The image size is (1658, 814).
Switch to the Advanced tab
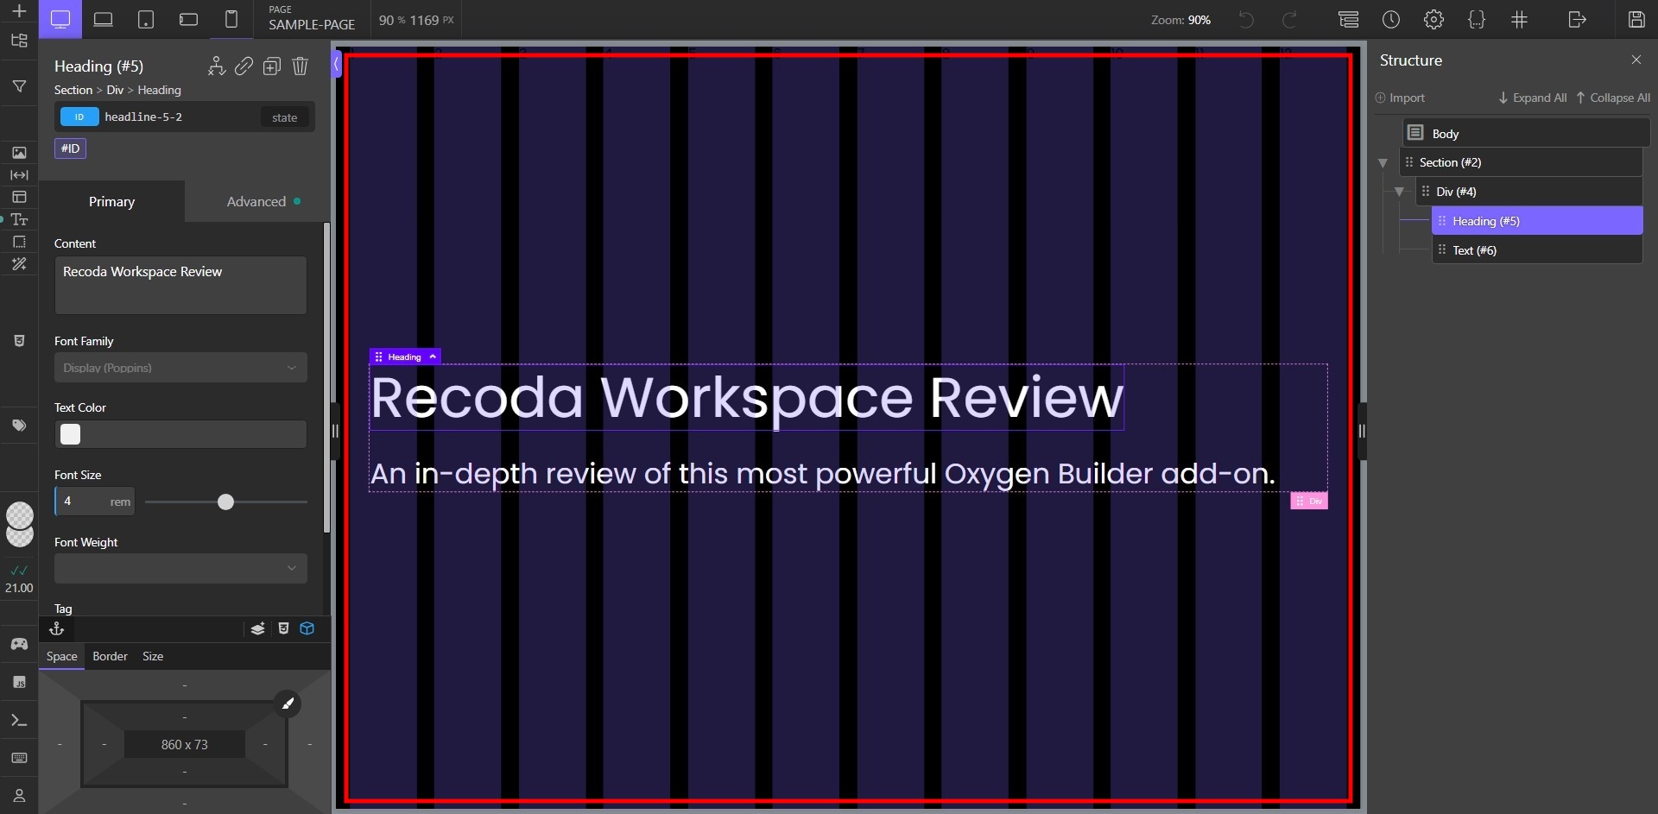(256, 201)
